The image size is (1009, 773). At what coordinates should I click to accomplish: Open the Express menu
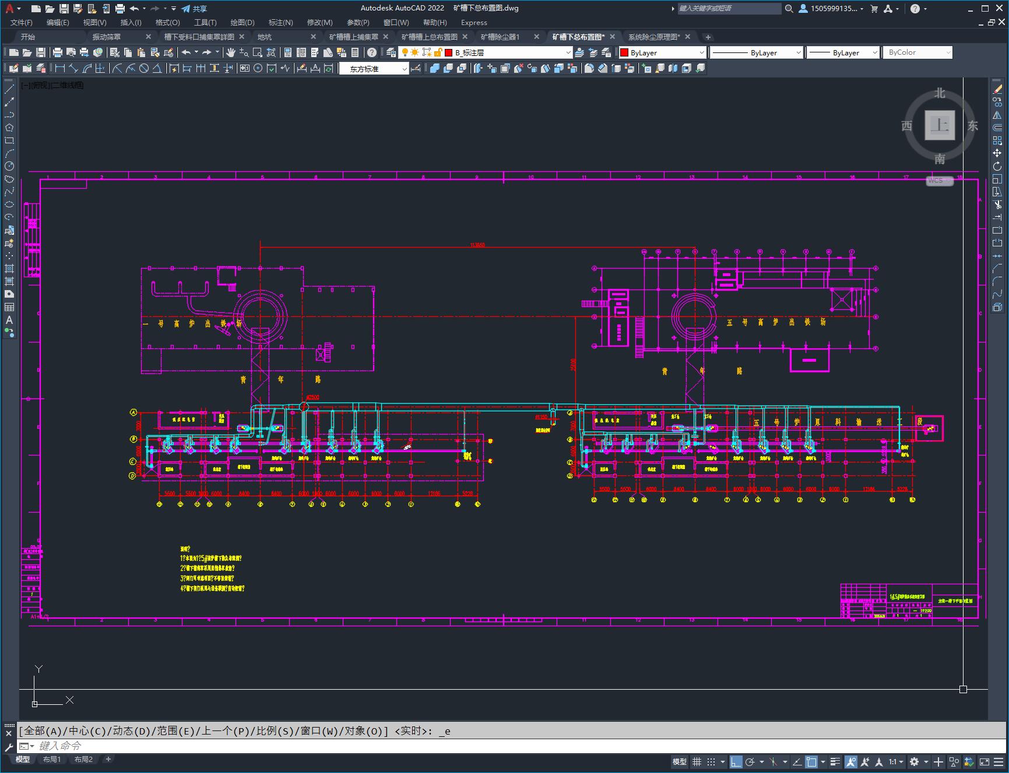(x=474, y=22)
